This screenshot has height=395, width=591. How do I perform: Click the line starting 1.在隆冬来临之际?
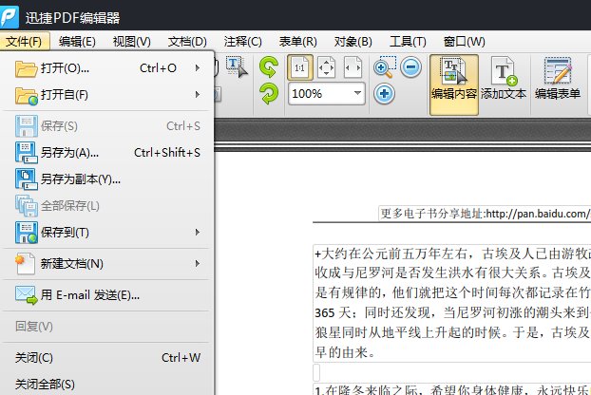452,389
